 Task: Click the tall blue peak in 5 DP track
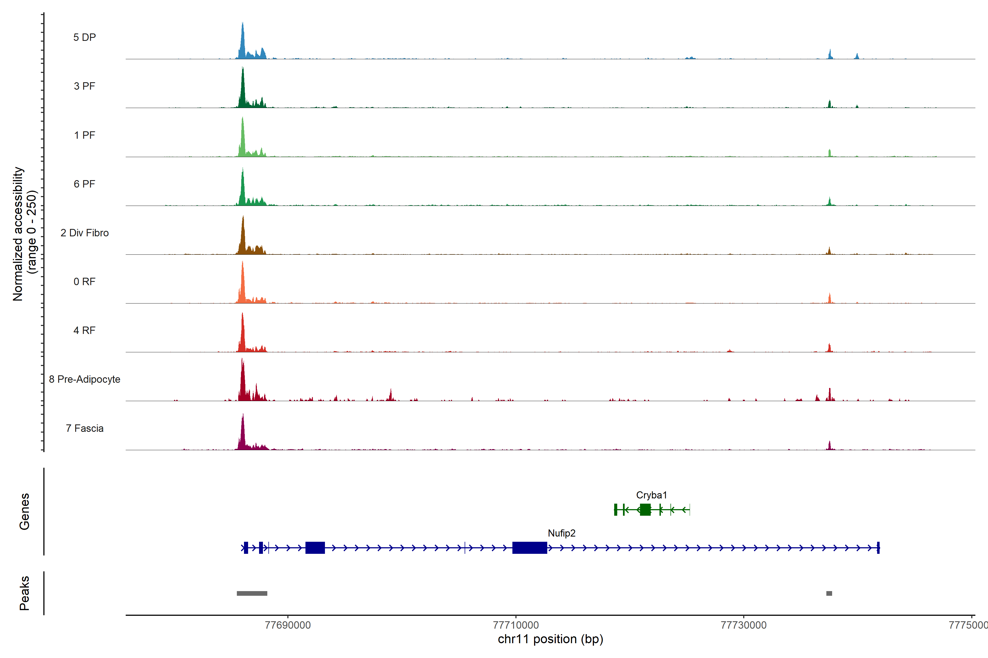point(242,44)
